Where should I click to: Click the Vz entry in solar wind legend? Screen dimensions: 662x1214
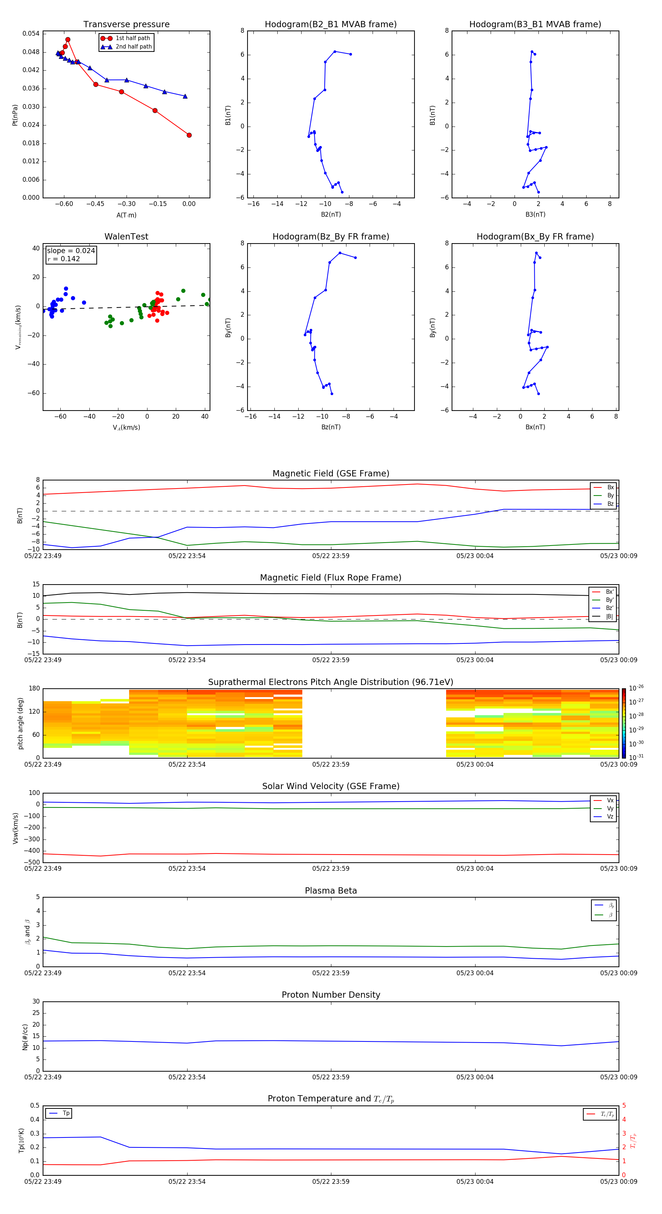click(604, 817)
